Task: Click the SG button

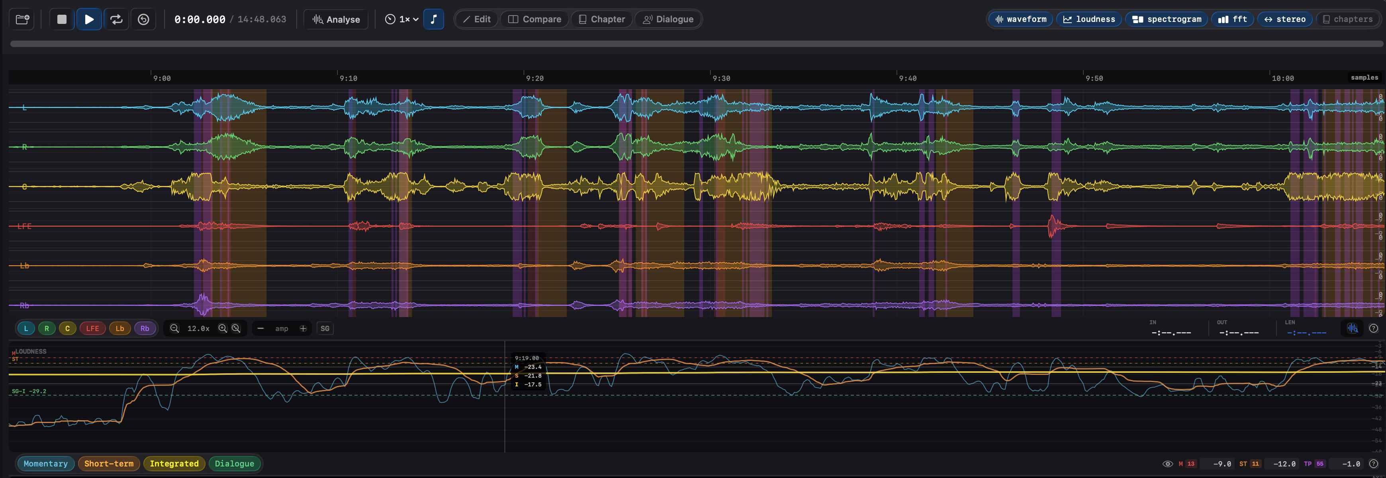Action: [x=325, y=328]
